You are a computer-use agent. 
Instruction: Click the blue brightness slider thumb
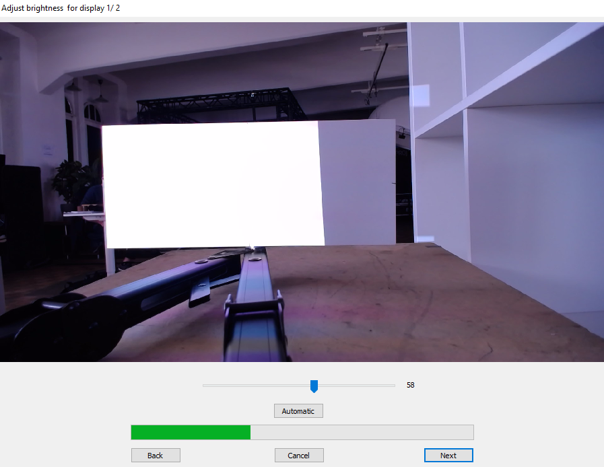click(x=314, y=386)
